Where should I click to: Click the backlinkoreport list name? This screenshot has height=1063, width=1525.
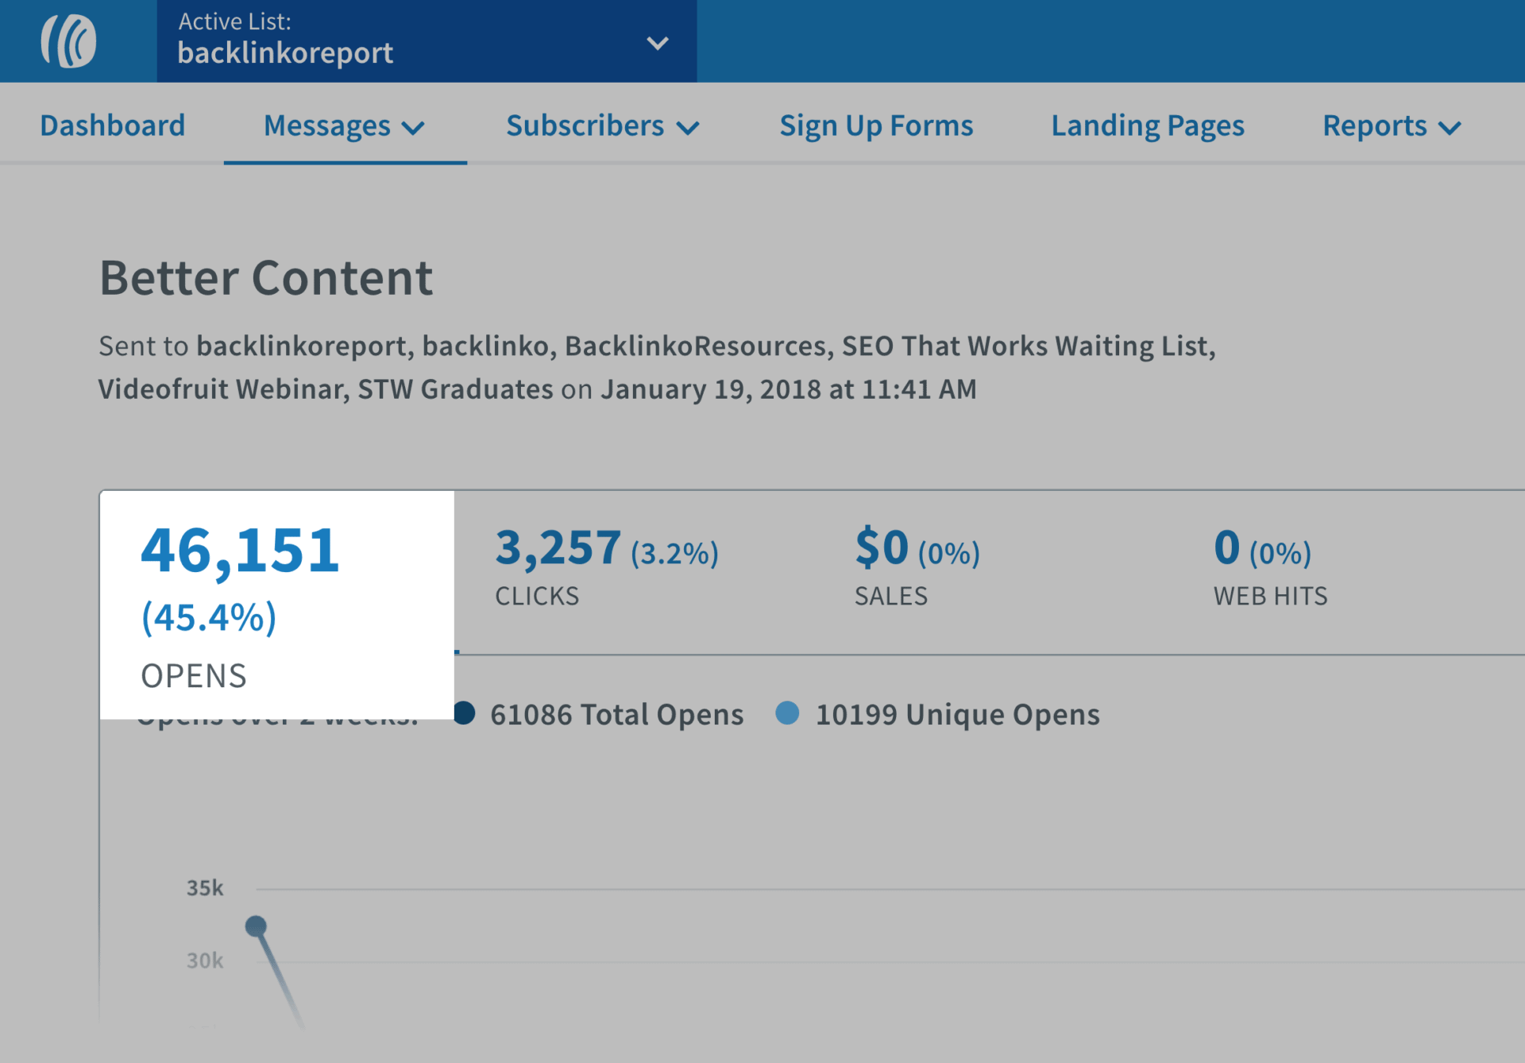pos(286,52)
